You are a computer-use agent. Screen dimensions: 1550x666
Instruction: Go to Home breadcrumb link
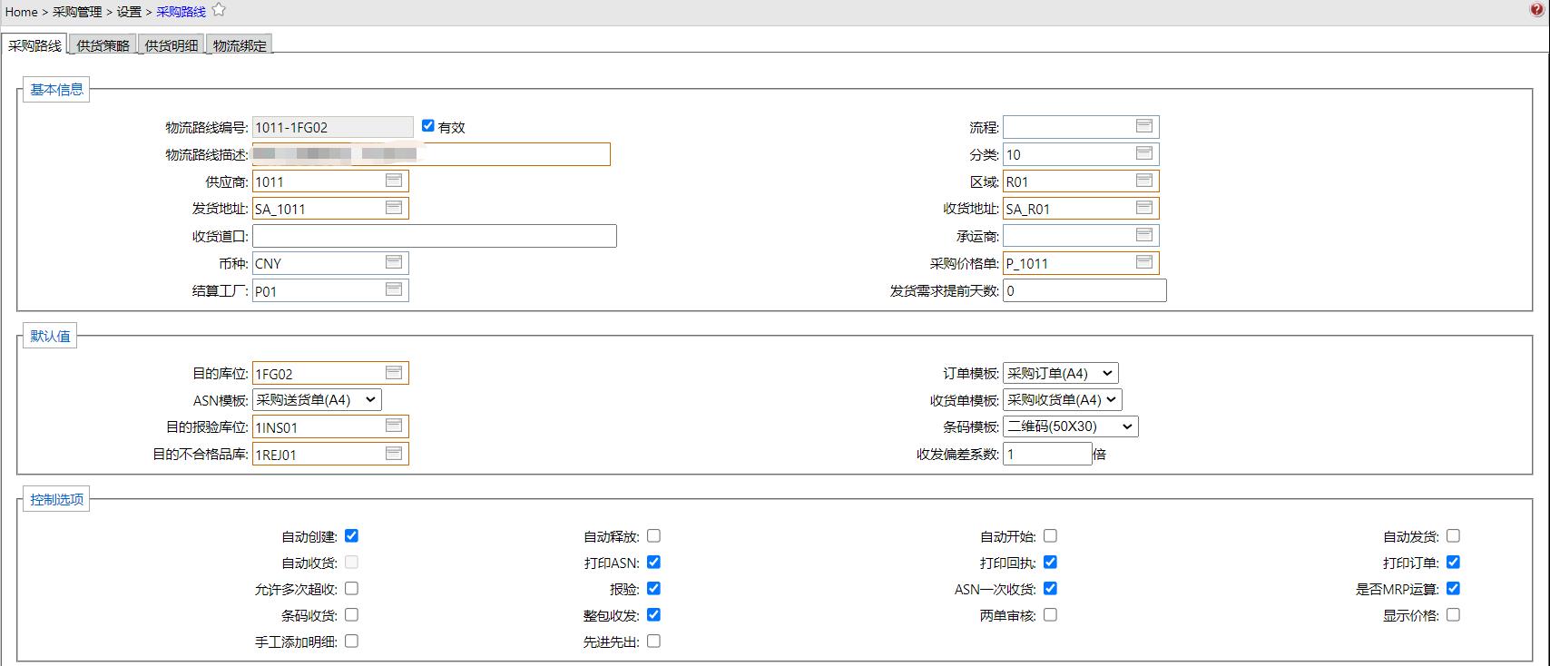click(x=21, y=12)
